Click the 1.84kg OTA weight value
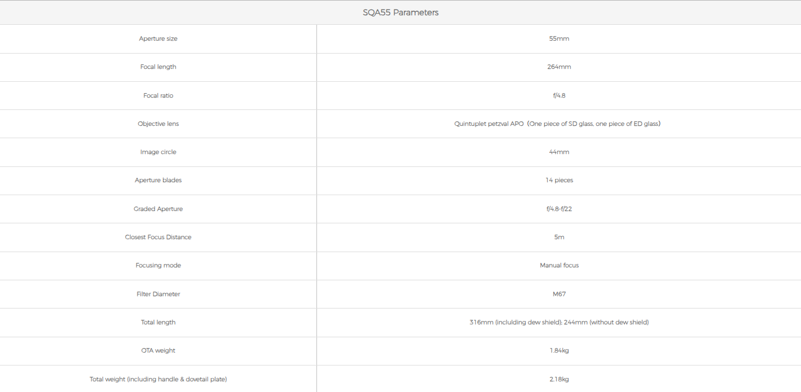 559,350
